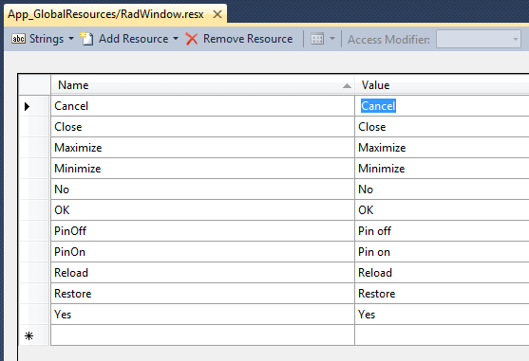Select the App_GlobalResources/RadWindow.resx tab

[x=115, y=15]
